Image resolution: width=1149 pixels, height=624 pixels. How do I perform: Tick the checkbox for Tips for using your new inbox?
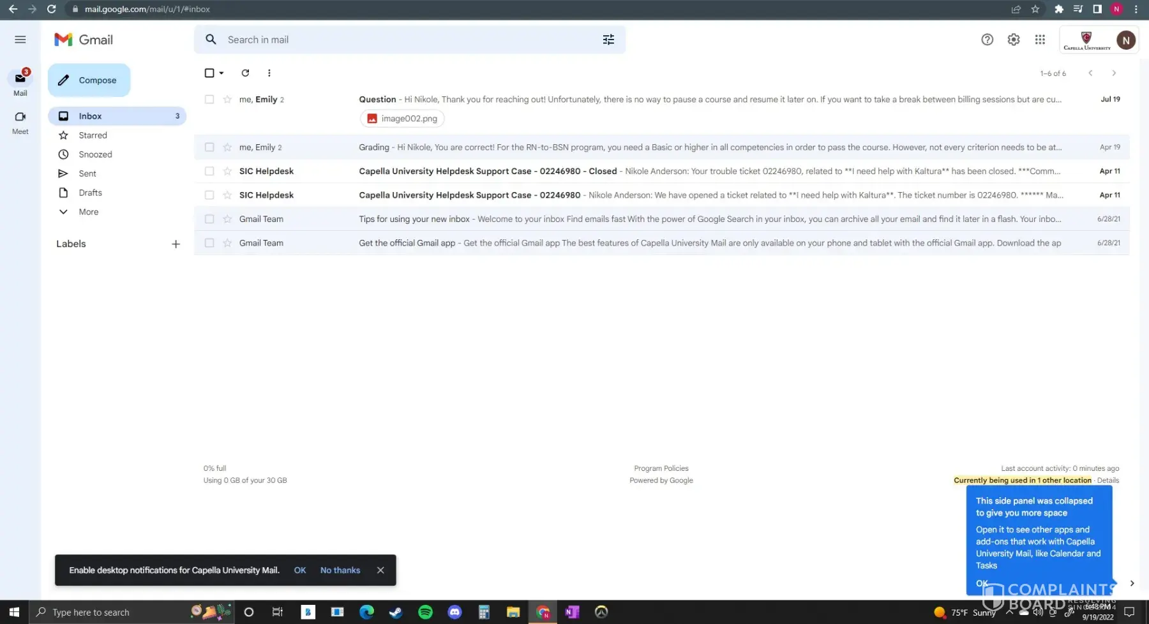click(209, 219)
